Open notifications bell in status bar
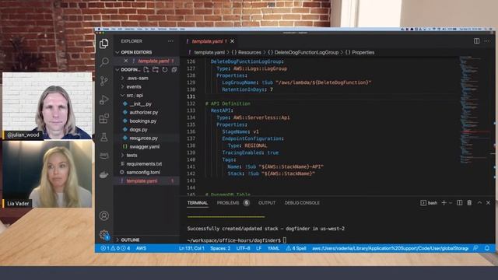 point(487,248)
